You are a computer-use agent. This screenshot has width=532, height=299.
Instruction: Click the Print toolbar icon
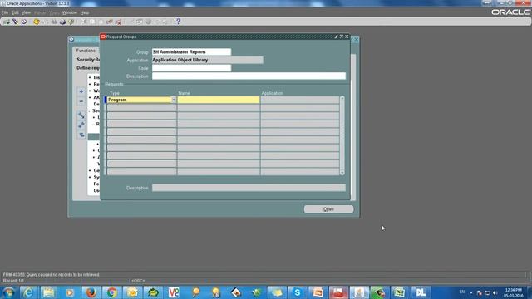click(62, 22)
